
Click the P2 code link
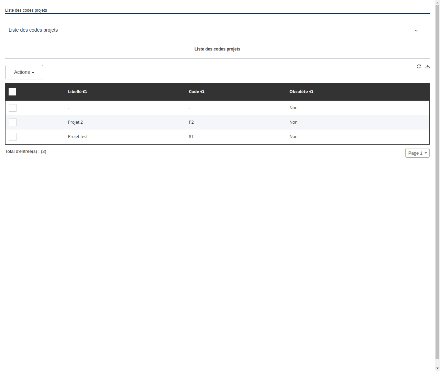(x=191, y=122)
